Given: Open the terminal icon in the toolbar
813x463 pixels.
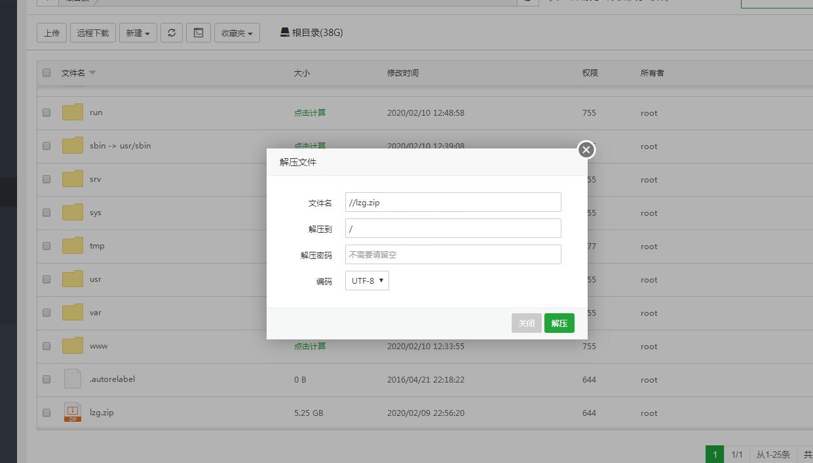Looking at the screenshot, I should pos(199,33).
